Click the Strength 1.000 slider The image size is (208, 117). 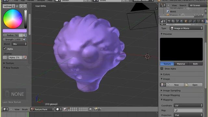(x=13, y=39)
